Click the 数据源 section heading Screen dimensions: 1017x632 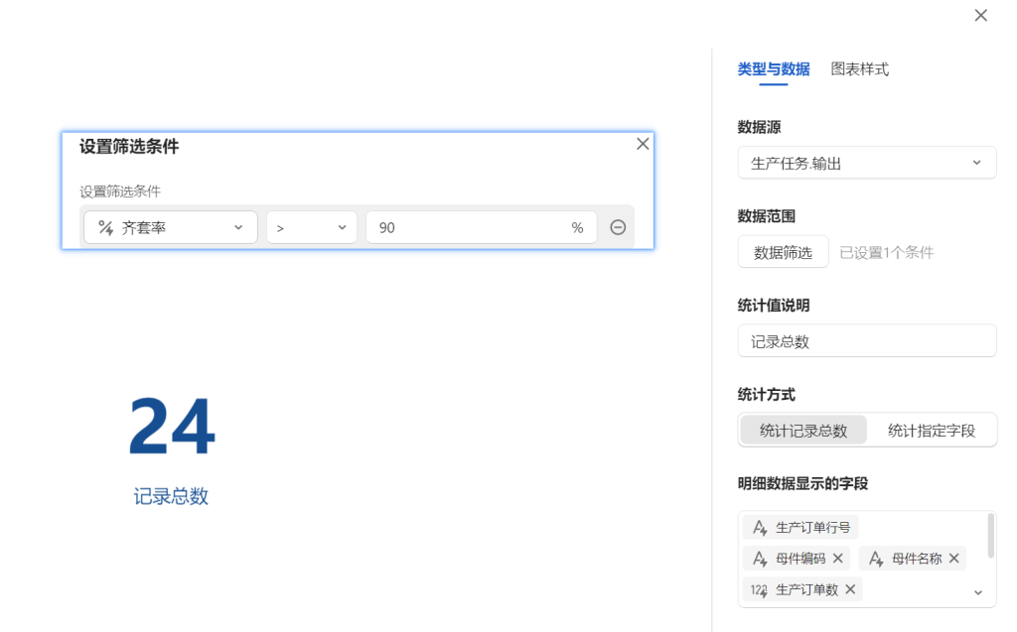[x=759, y=127]
